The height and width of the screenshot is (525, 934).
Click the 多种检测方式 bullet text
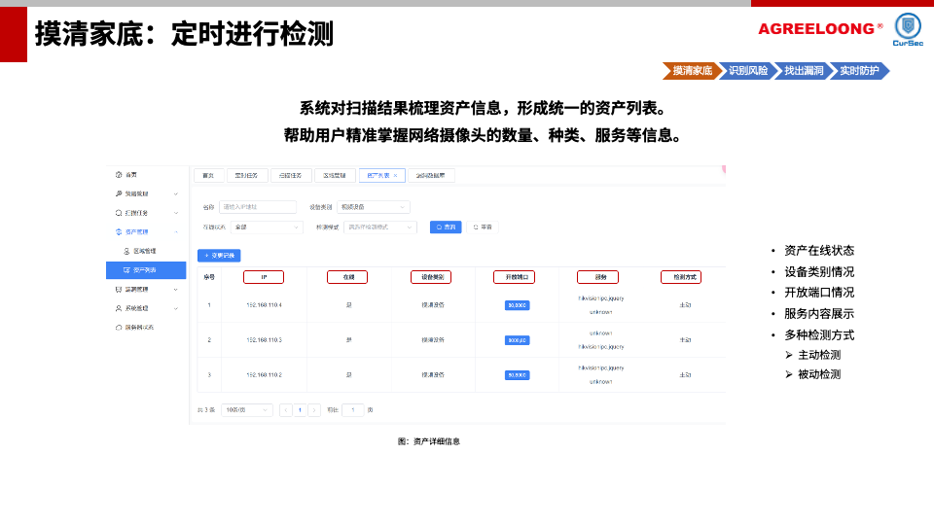pyautogui.click(x=819, y=335)
